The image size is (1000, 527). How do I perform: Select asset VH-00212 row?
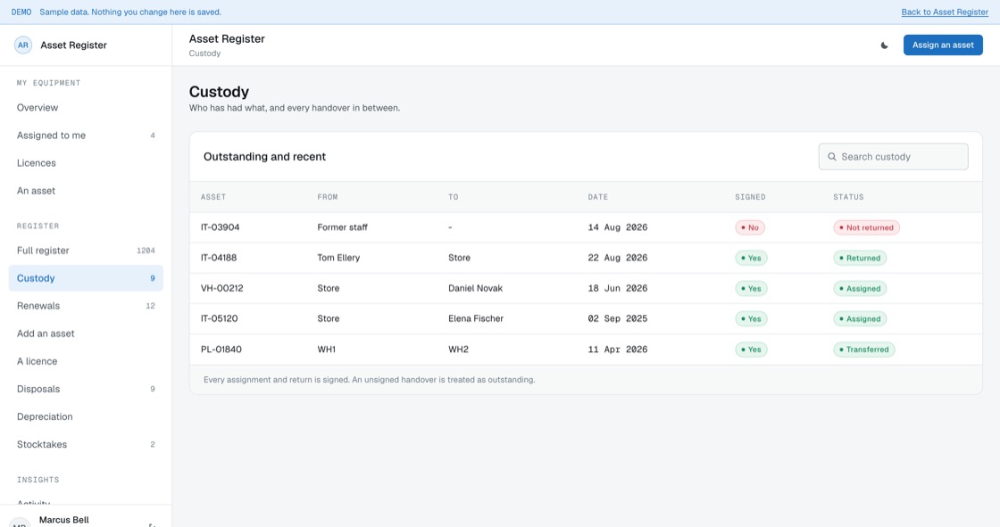[586, 289]
